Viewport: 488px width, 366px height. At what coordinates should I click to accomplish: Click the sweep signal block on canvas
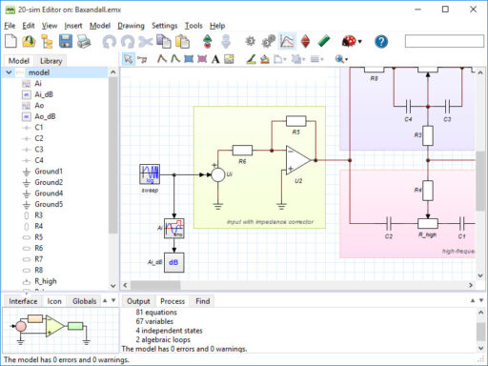pyautogui.click(x=150, y=174)
